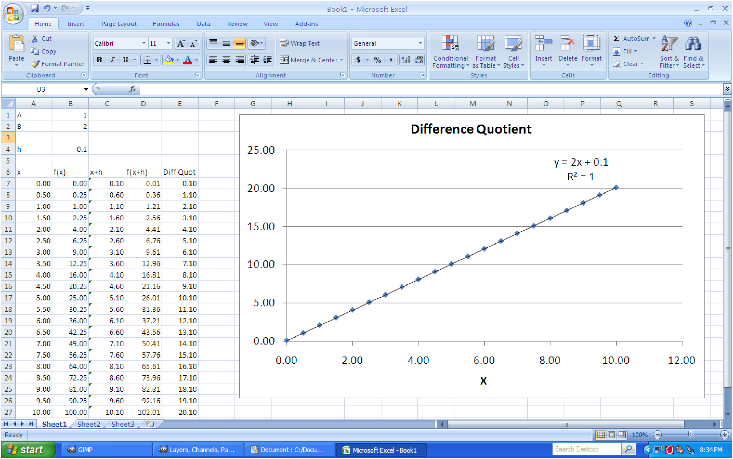
Task: Switch to Sheet2 worksheet tab
Action: click(89, 424)
